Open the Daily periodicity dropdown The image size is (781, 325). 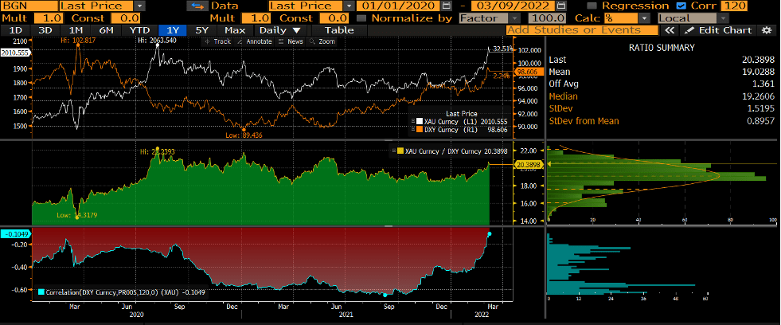280,30
